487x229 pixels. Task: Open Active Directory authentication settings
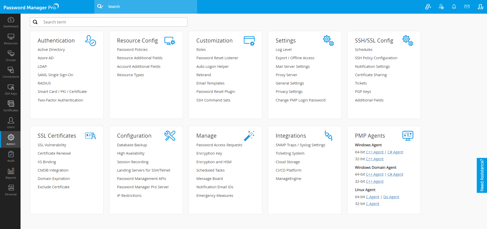click(x=51, y=50)
